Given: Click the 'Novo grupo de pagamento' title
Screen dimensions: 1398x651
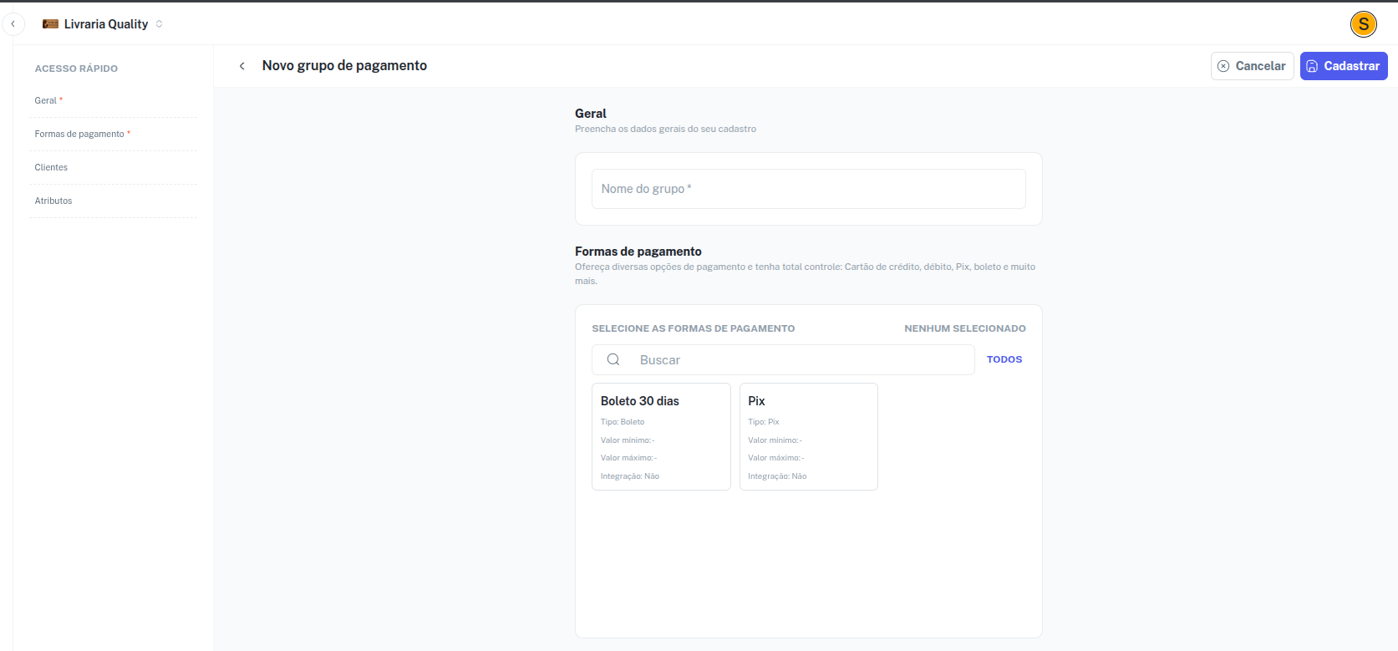Looking at the screenshot, I should tap(344, 65).
